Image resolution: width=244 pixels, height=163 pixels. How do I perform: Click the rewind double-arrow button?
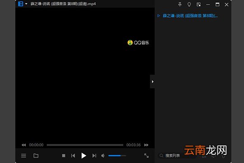pos(23,145)
